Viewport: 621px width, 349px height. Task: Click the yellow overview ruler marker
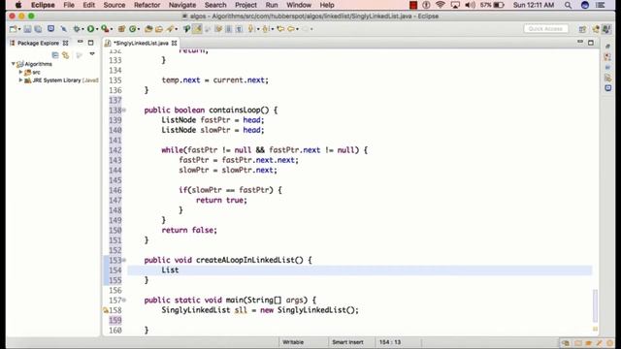(x=595, y=329)
